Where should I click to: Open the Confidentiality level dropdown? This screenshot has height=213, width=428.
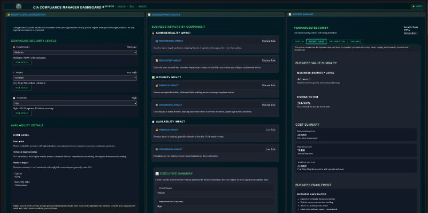click(x=75, y=52)
